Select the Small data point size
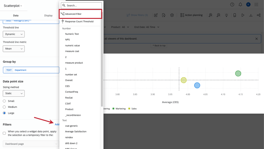Screen dimensions: 264x149 tap(4, 101)
